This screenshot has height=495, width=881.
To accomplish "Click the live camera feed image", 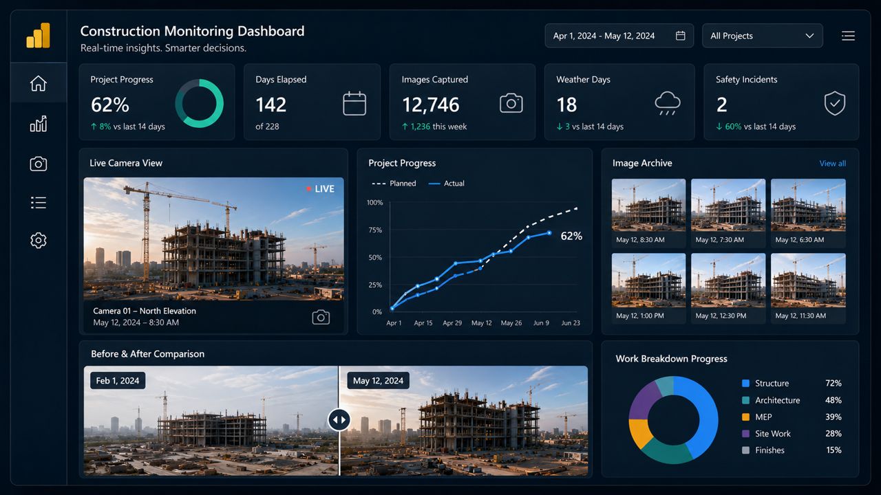I will [x=214, y=239].
